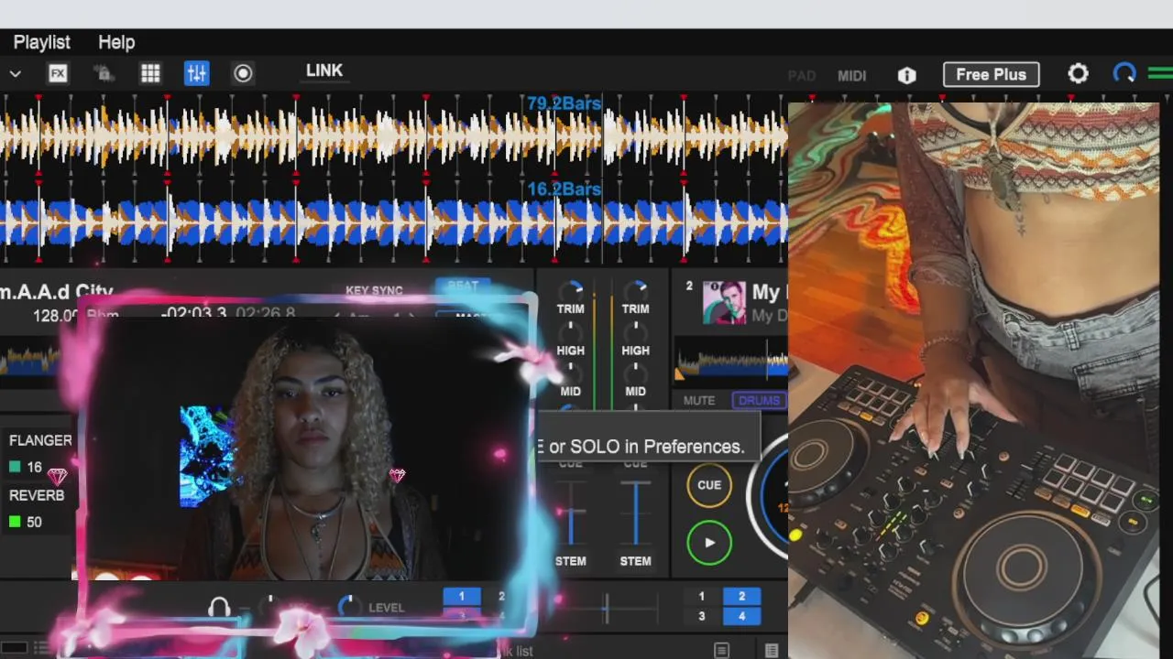
Task: Select REVERB effect name
Action: click(x=37, y=495)
